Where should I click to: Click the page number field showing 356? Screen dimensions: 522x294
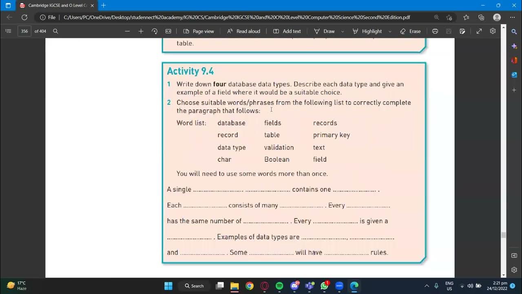[24, 31]
